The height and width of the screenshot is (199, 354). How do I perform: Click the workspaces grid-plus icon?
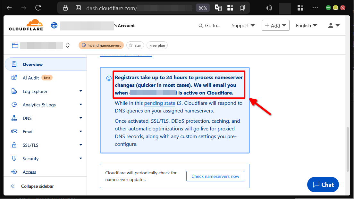click(300, 8)
